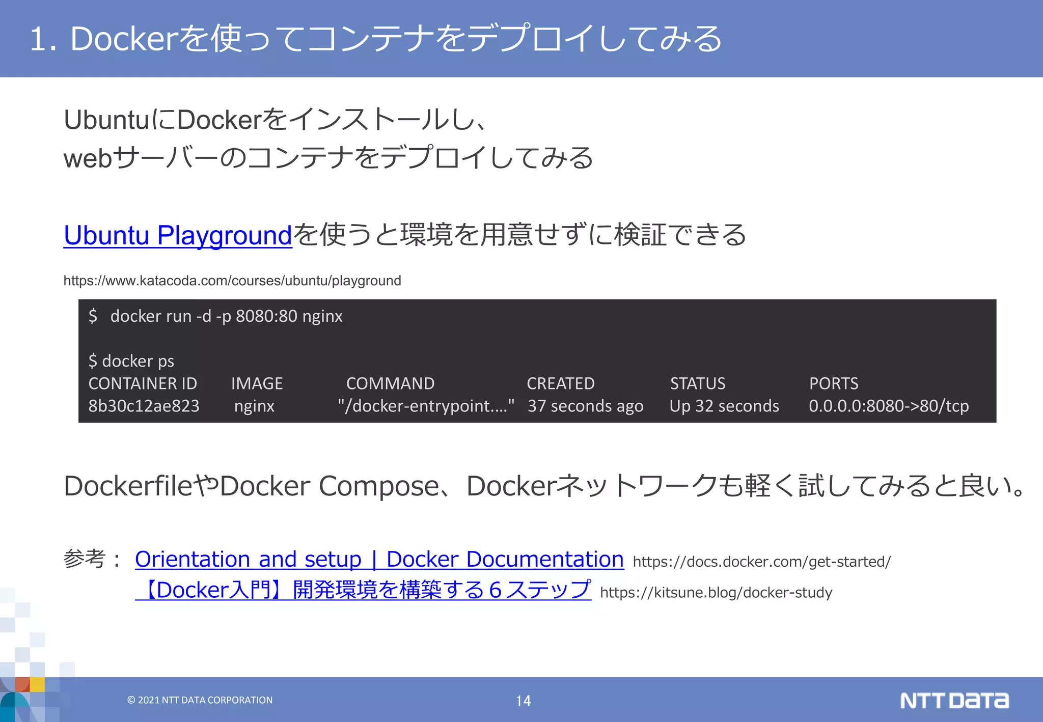This screenshot has width=1043, height=722.
Task: Click the '37 seconds ago' value
Action: 586,406
